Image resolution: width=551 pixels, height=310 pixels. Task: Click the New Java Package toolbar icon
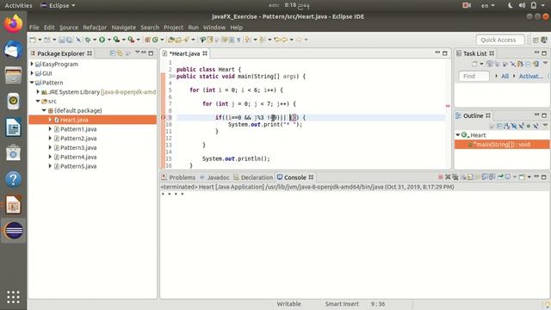click(147, 40)
